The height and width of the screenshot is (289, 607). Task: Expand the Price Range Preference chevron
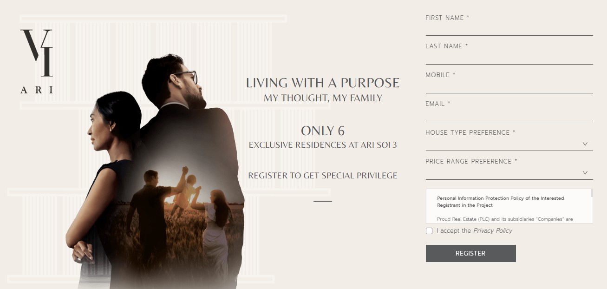(585, 173)
